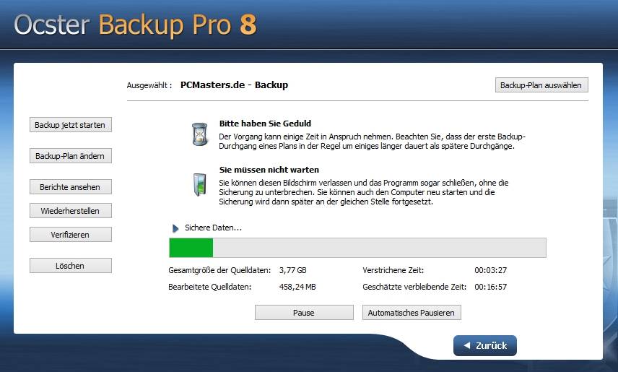
Task: Open Automatisches Pausieren settings
Action: pos(412,313)
